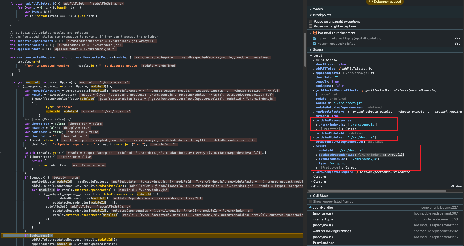Open hot module replacement:307 source link
Viewport: 464px width, 246px height.
[436, 213]
